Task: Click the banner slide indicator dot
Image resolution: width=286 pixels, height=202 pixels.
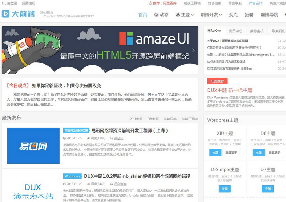Action: tap(104, 70)
